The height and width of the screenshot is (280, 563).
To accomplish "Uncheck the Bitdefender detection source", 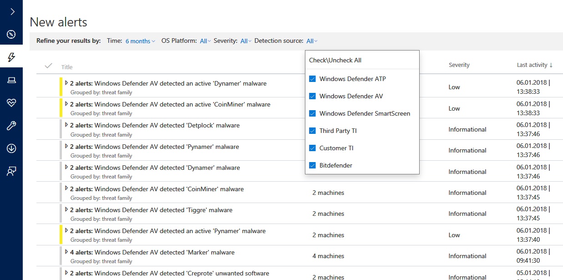I will pos(313,165).
